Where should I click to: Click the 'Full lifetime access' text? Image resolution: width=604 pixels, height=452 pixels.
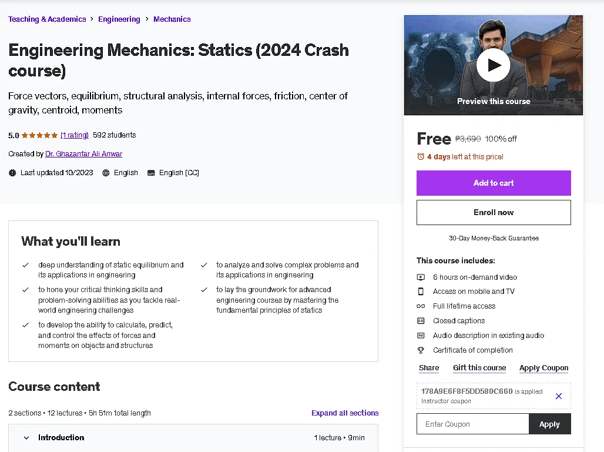coord(464,306)
